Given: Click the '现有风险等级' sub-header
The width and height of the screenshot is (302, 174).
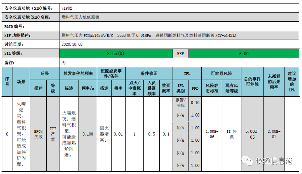Looking at the screenshot, I should click(232, 88).
